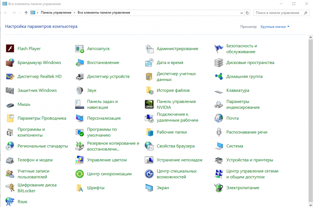The width and height of the screenshot is (313, 207).
Task: Open the Крупные значки view dropdown
Action: pos(275,26)
